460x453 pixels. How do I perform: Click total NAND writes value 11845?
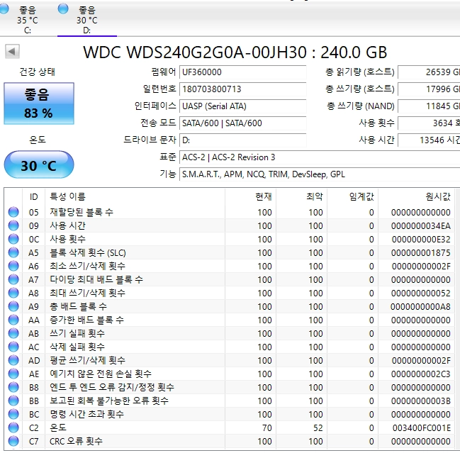pyautogui.click(x=429, y=106)
